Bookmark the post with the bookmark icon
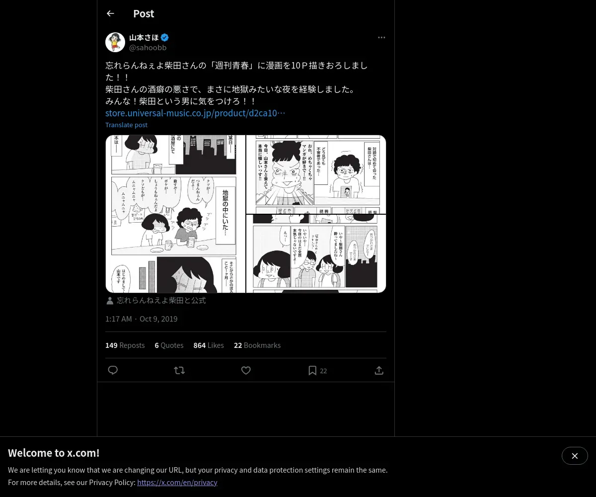596x497 pixels. (312, 370)
